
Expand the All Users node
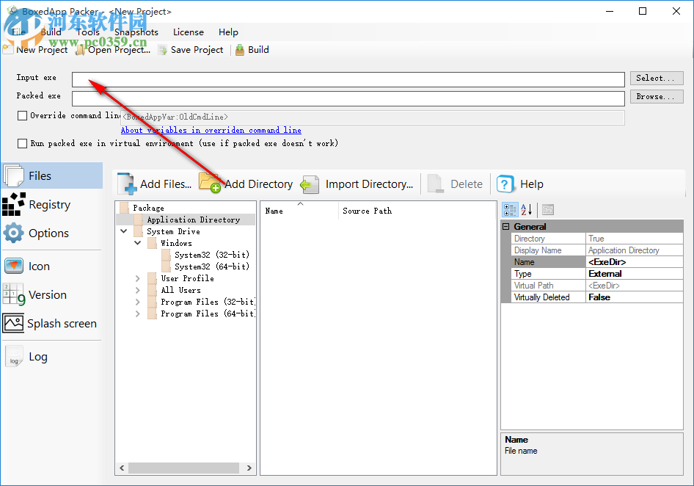point(138,290)
